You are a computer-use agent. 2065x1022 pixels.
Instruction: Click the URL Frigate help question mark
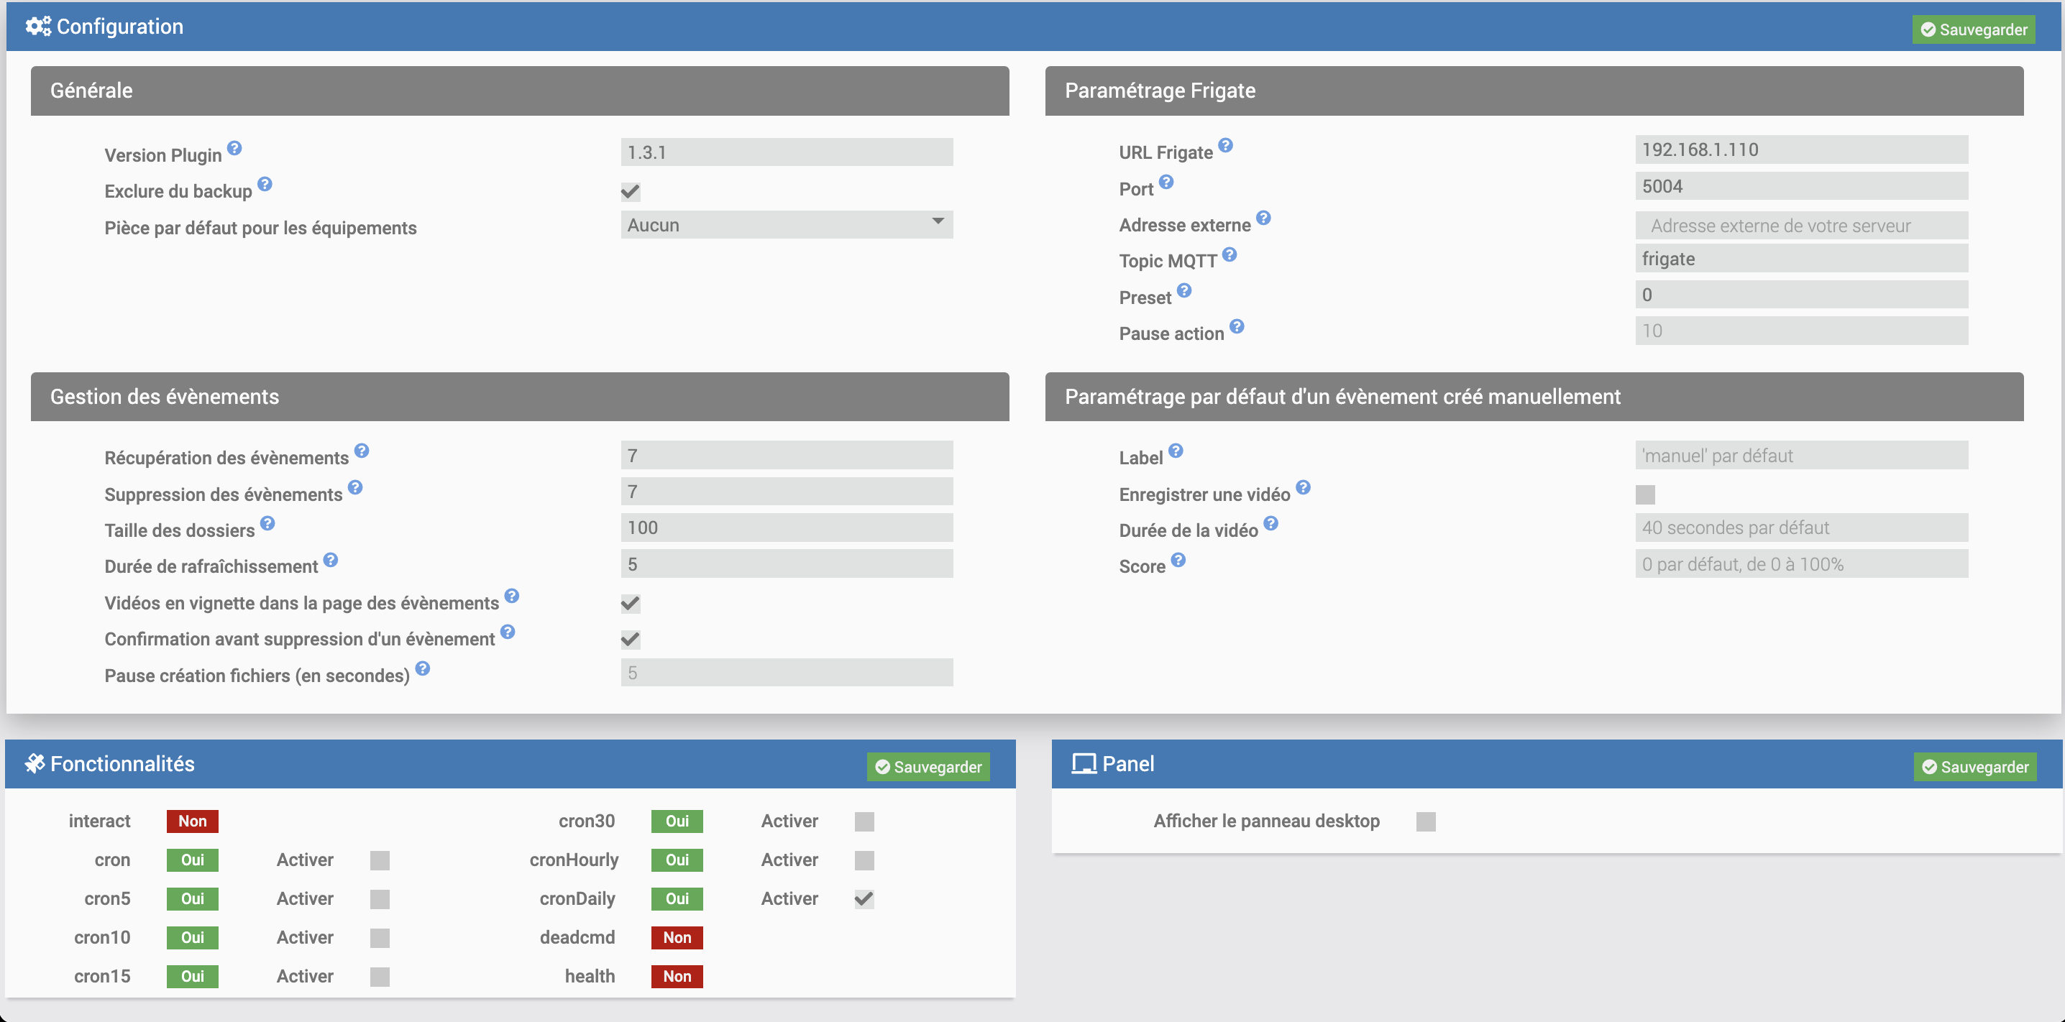coord(1225,145)
